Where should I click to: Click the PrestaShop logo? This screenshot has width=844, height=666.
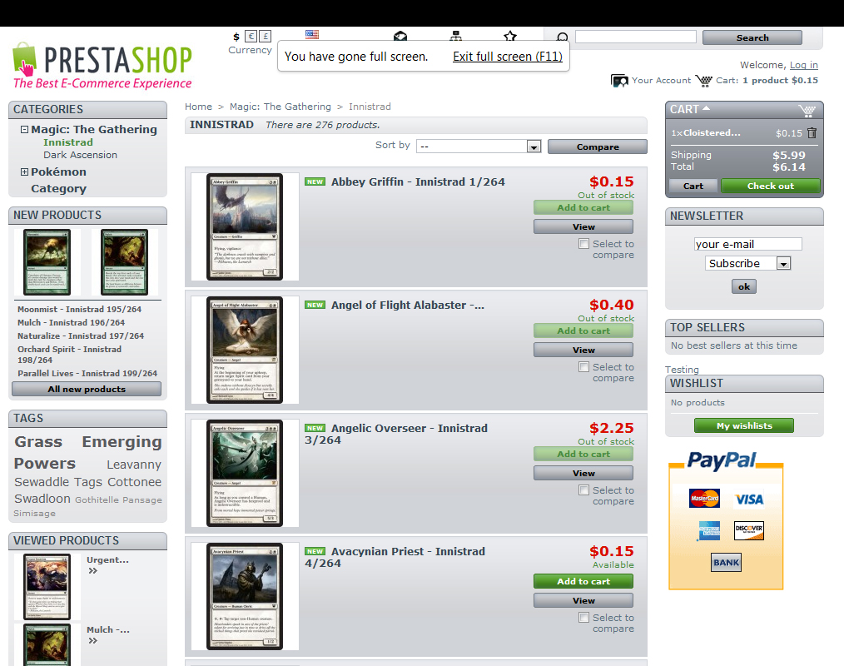pyautogui.click(x=102, y=65)
